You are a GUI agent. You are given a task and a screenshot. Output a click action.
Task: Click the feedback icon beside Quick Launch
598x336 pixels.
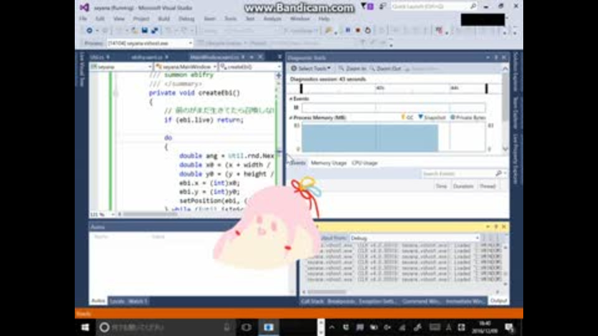(x=382, y=6)
